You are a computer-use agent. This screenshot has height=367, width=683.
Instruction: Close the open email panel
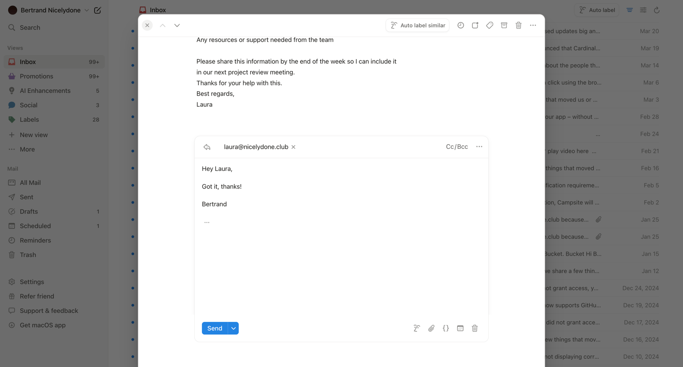pos(147,25)
